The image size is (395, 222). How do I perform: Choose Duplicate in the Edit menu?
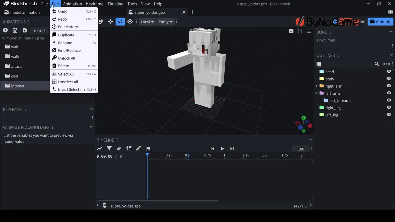coord(74,35)
